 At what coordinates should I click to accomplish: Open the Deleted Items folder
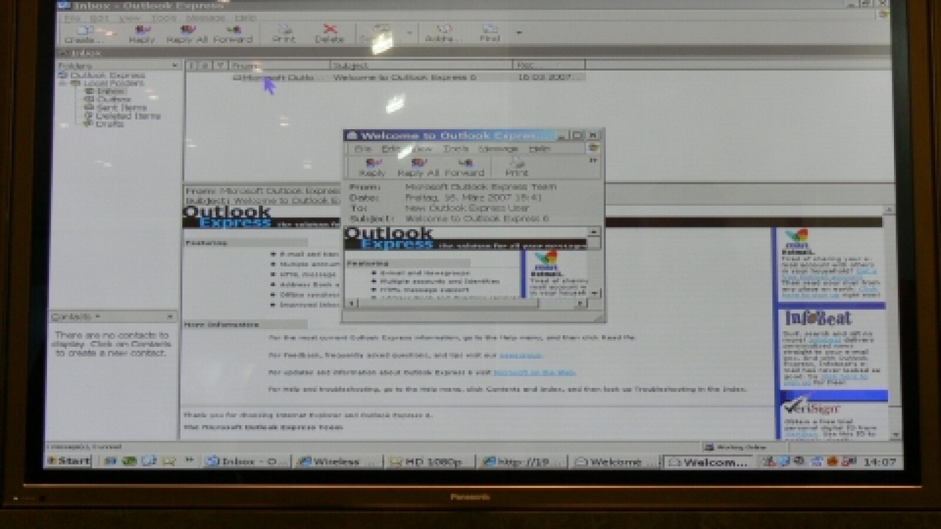coord(128,116)
